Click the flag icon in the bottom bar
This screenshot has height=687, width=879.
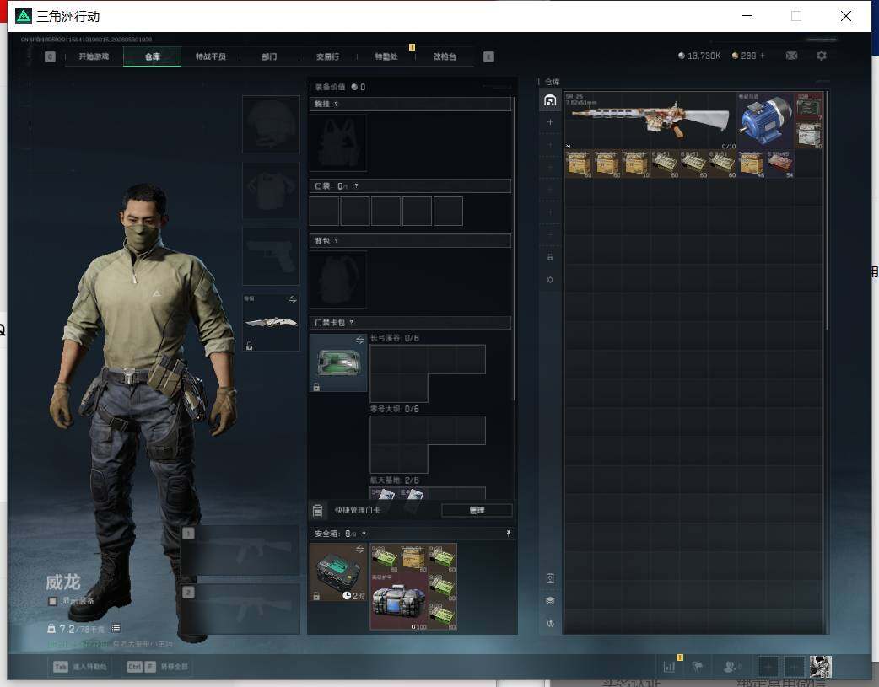click(698, 667)
